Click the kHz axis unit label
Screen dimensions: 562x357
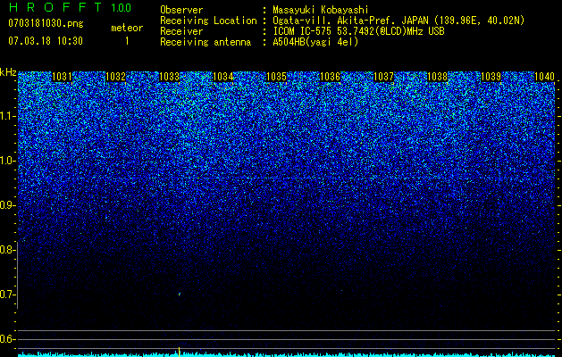(8, 72)
